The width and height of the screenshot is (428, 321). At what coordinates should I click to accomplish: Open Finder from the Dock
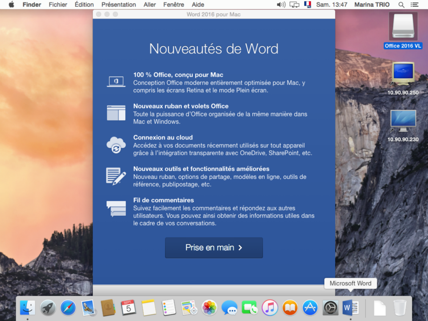pos(28,308)
